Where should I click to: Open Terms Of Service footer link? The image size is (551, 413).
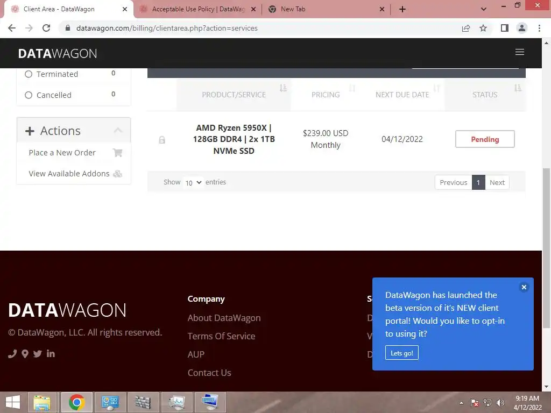tap(221, 336)
